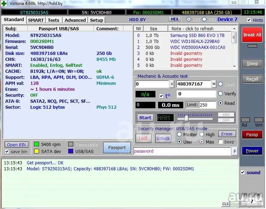Viewport: 266px width, 209px height.
Task: Click the AAM OFF button
Action: (x=226, y=120)
